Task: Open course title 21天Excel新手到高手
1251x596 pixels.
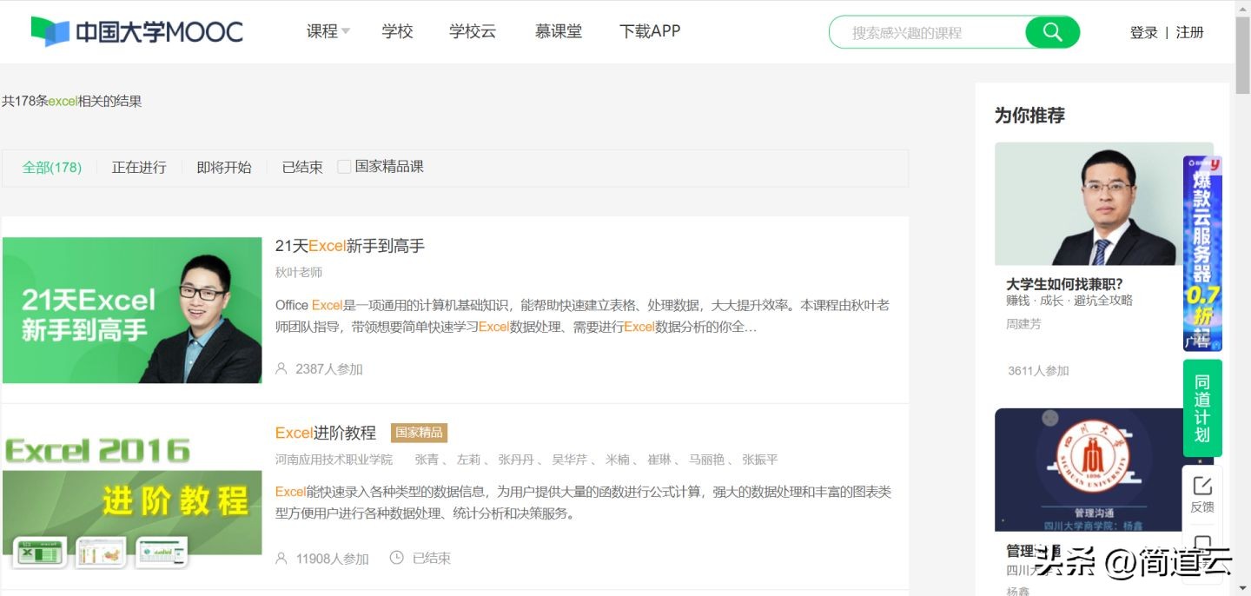Action: point(350,246)
